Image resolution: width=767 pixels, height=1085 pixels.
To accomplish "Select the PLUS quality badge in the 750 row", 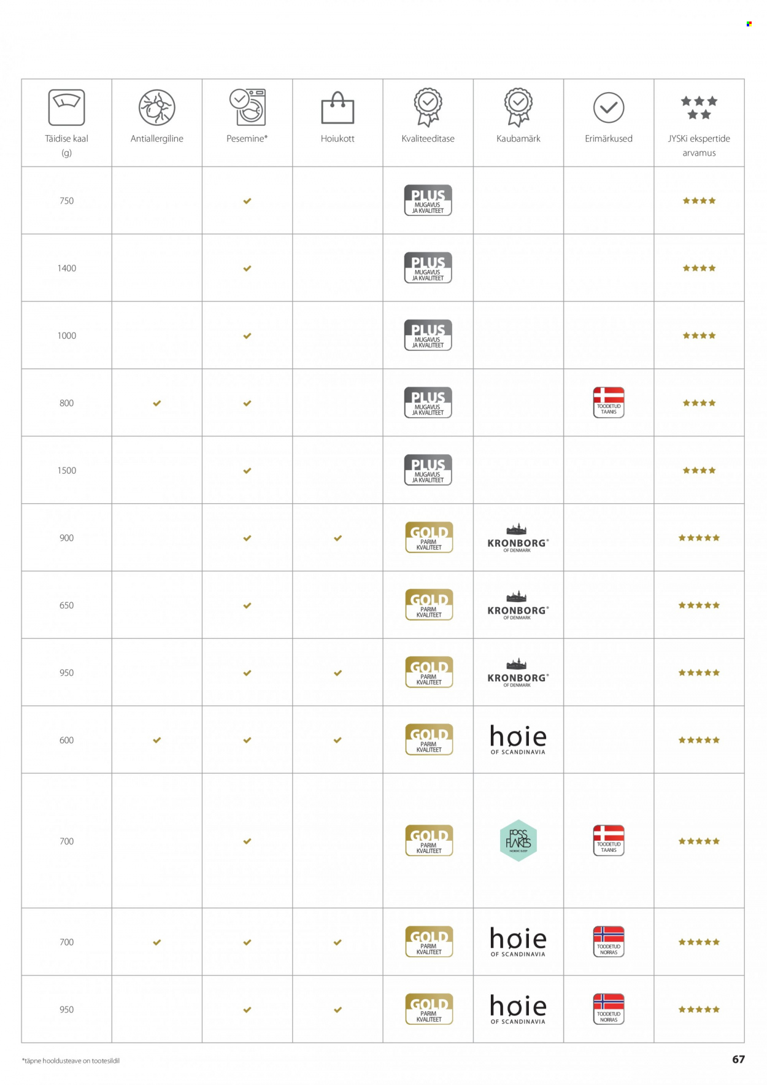I will [428, 200].
